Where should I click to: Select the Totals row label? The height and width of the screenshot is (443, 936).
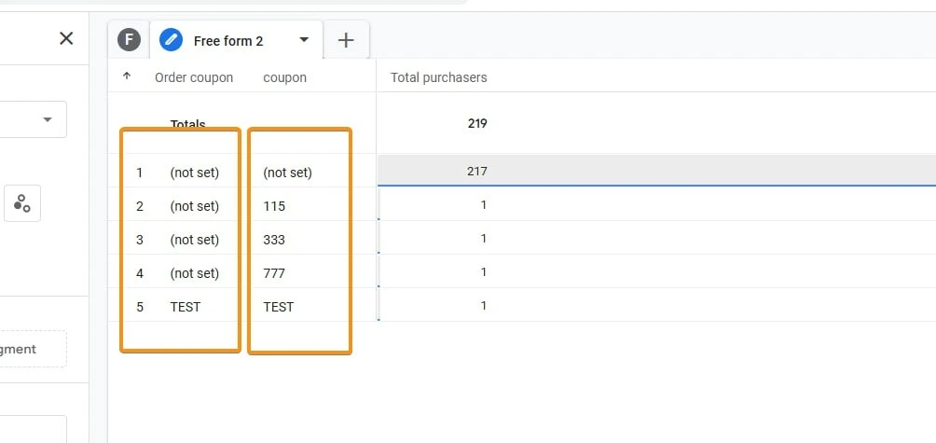coord(187,124)
